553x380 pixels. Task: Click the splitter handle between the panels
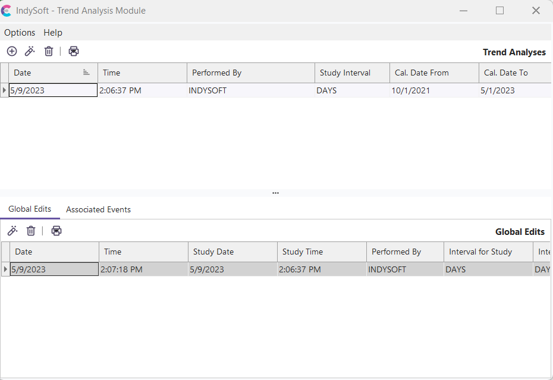coord(275,193)
